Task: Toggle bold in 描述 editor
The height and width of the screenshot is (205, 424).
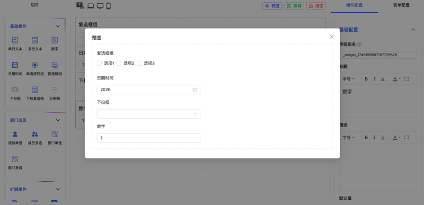Action: click(366, 138)
